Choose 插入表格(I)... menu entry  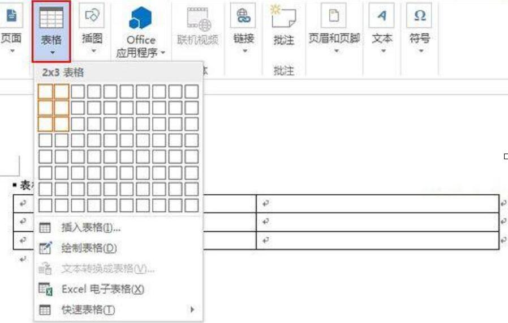[119, 228]
